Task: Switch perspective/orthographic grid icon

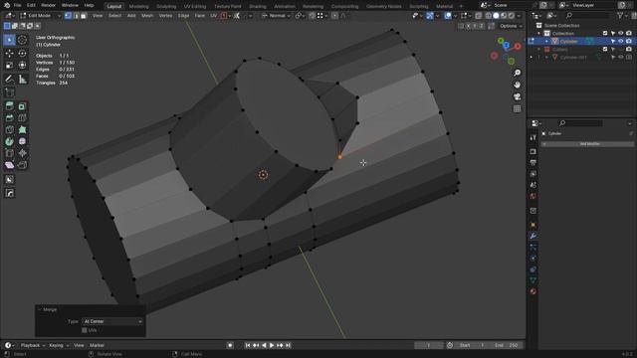Action: pyautogui.click(x=517, y=108)
